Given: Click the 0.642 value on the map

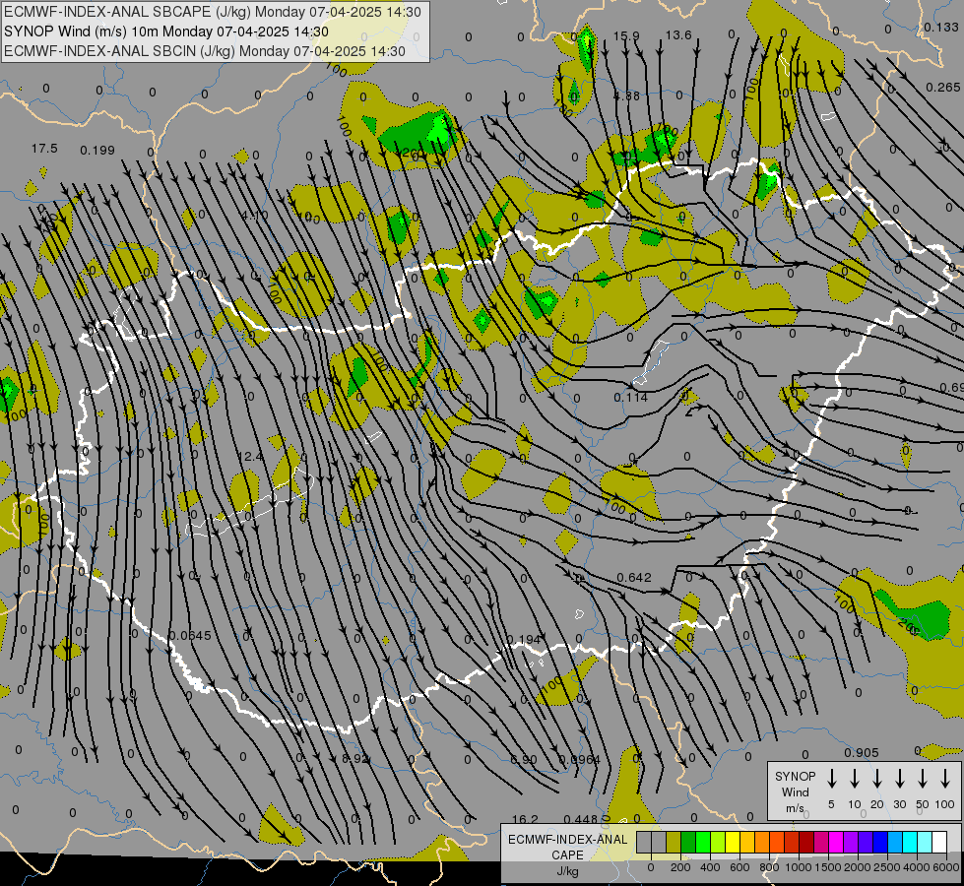Looking at the screenshot, I should coord(634,577).
